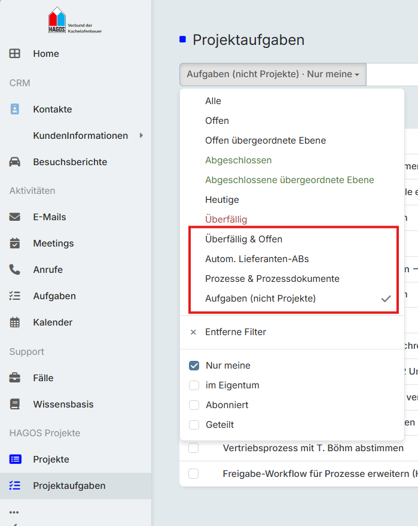Click the Kontakte contact card icon
Image resolution: width=418 pixels, height=526 pixels.
[x=15, y=109]
